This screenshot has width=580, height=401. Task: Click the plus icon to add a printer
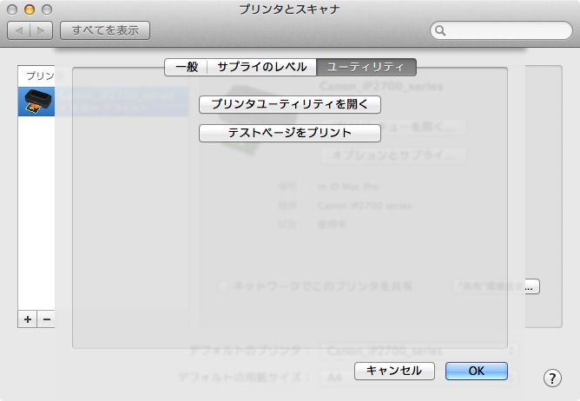tap(28, 319)
